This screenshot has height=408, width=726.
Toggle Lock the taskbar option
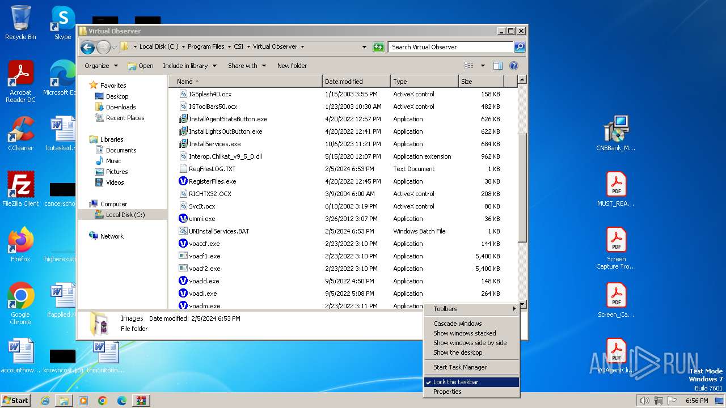pyautogui.click(x=471, y=382)
